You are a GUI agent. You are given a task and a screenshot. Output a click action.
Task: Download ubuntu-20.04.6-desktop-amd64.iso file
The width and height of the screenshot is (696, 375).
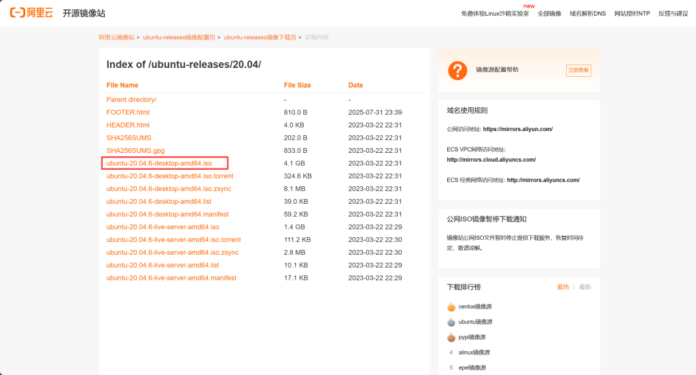[x=159, y=163]
